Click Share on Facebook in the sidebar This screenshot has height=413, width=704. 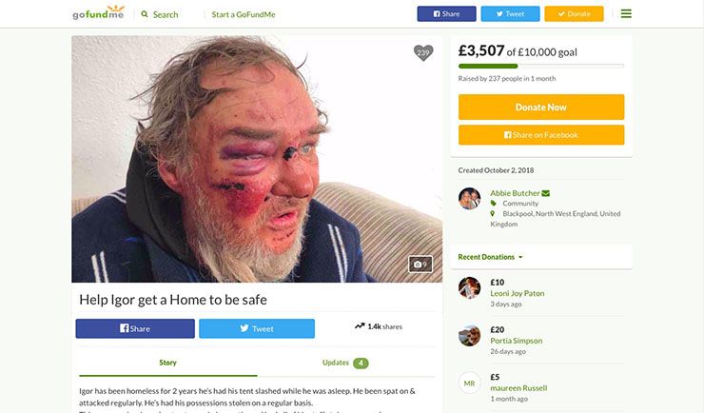[541, 135]
